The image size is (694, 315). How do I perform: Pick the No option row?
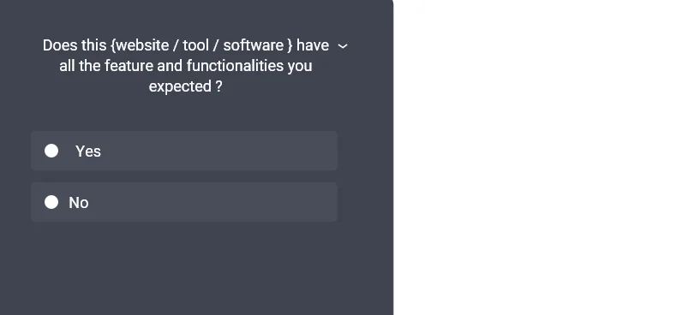(x=184, y=202)
